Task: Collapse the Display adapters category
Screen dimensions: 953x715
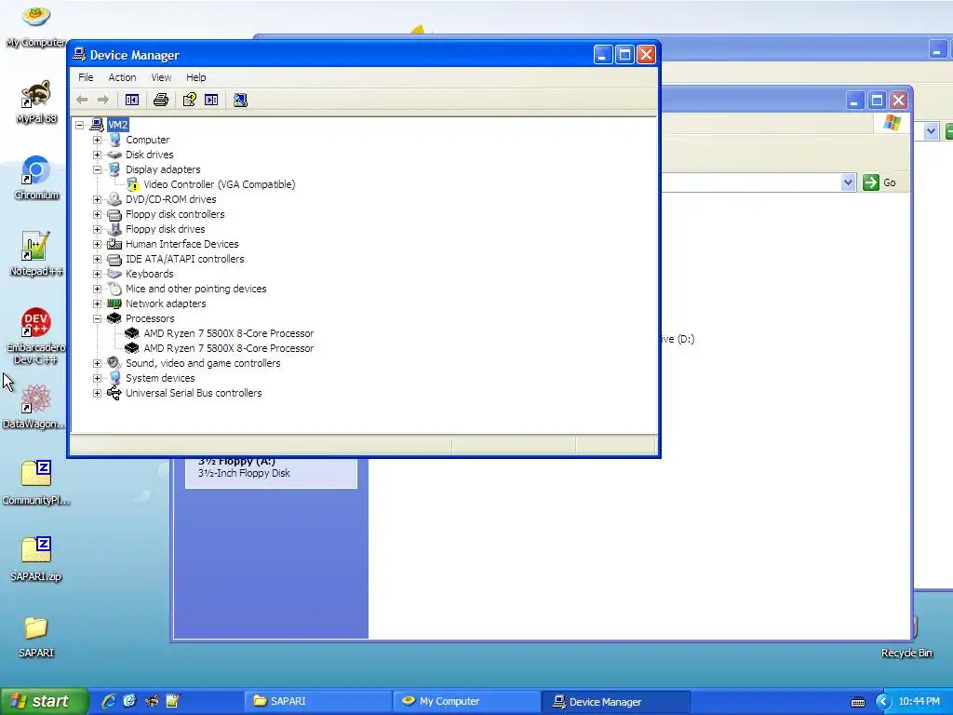Action: pos(97,169)
